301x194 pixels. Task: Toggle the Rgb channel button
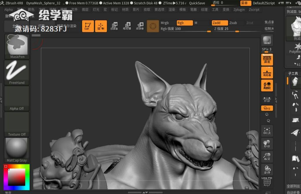(185, 23)
